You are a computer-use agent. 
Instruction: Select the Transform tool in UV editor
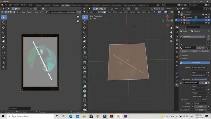tap(4, 42)
